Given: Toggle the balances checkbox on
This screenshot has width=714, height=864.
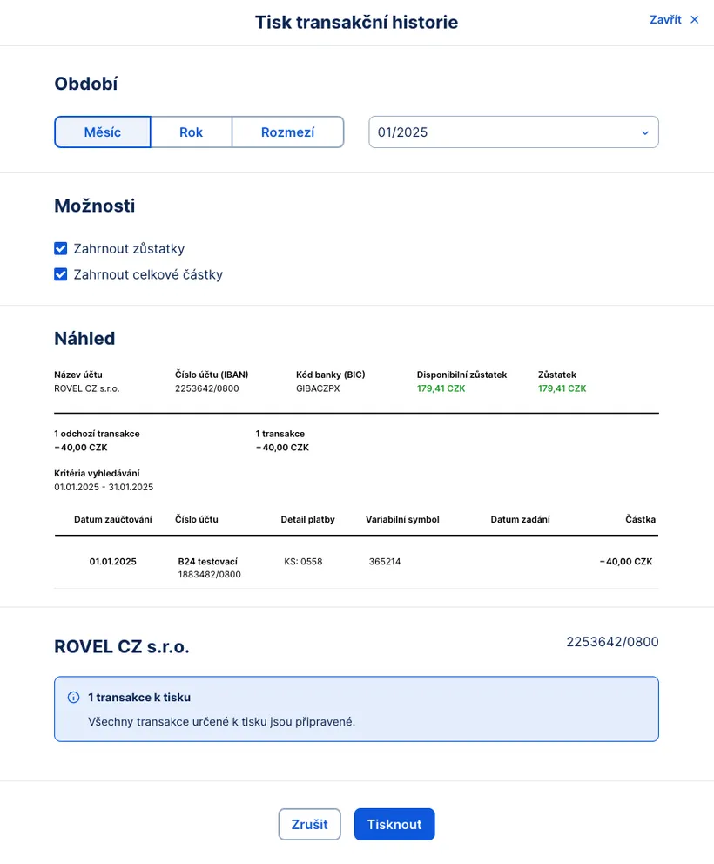Looking at the screenshot, I should (61, 248).
